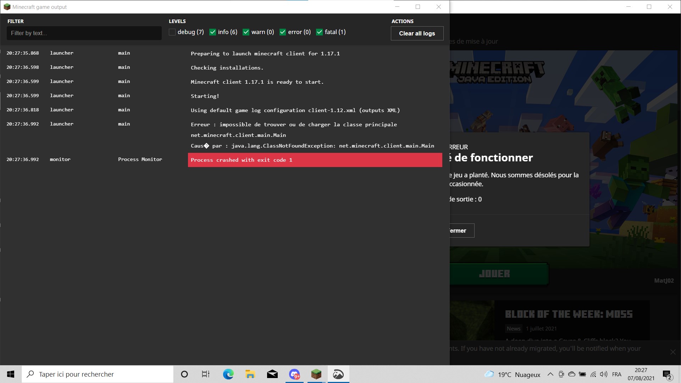
Task: Enable the debug log level checkbox
Action: (172, 32)
